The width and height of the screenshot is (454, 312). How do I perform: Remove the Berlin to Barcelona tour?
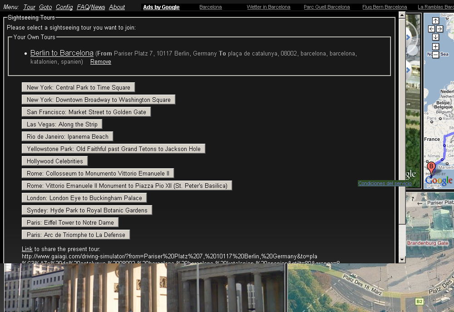[101, 62]
